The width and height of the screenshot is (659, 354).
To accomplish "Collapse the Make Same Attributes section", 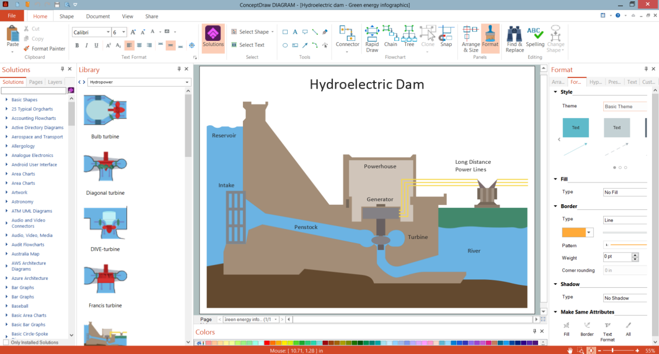I will 556,312.
